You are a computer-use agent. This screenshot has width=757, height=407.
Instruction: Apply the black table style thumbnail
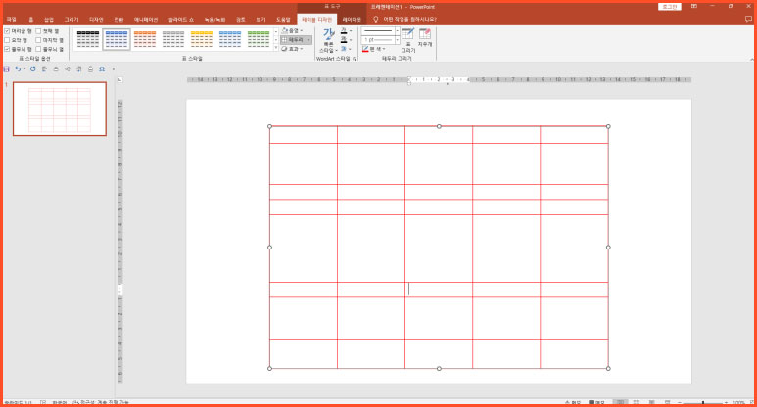[88, 39]
